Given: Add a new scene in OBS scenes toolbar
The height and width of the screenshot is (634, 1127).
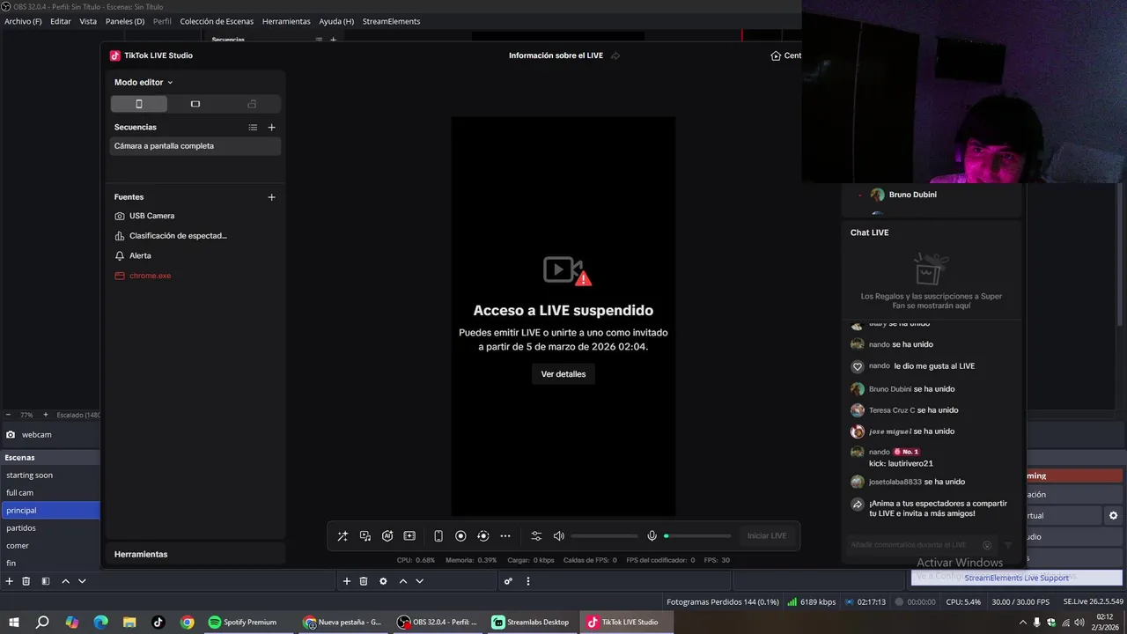Looking at the screenshot, I should 10,581.
